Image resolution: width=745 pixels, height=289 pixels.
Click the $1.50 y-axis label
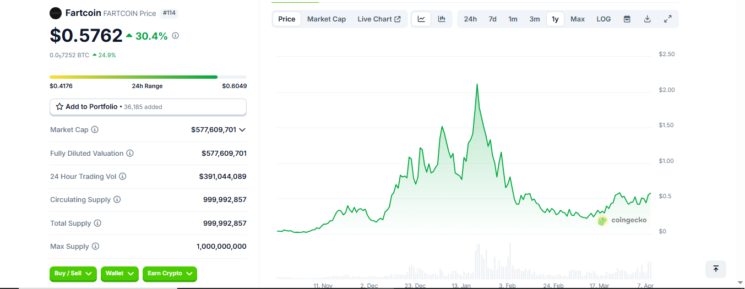[x=667, y=125]
